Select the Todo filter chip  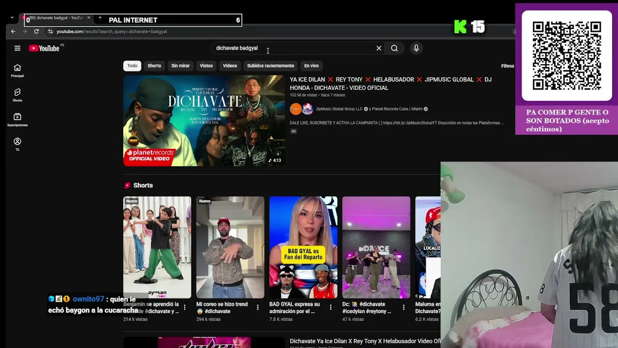tap(132, 66)
